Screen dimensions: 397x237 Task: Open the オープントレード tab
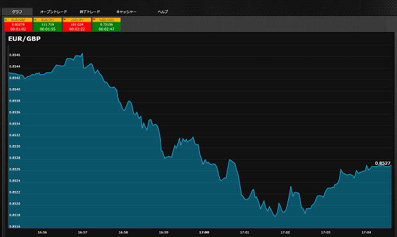(53, 11)
